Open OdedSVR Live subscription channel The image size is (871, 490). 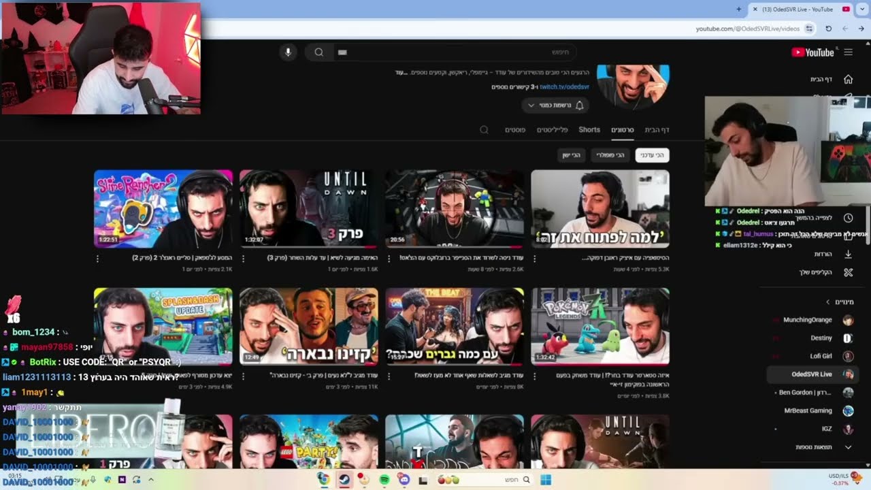[813, 374]
